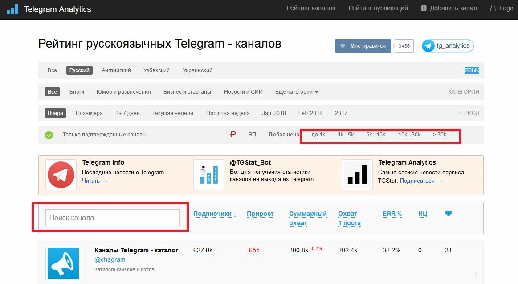Select Все category filter
This screenshot has width=518, height=284.
52,92
